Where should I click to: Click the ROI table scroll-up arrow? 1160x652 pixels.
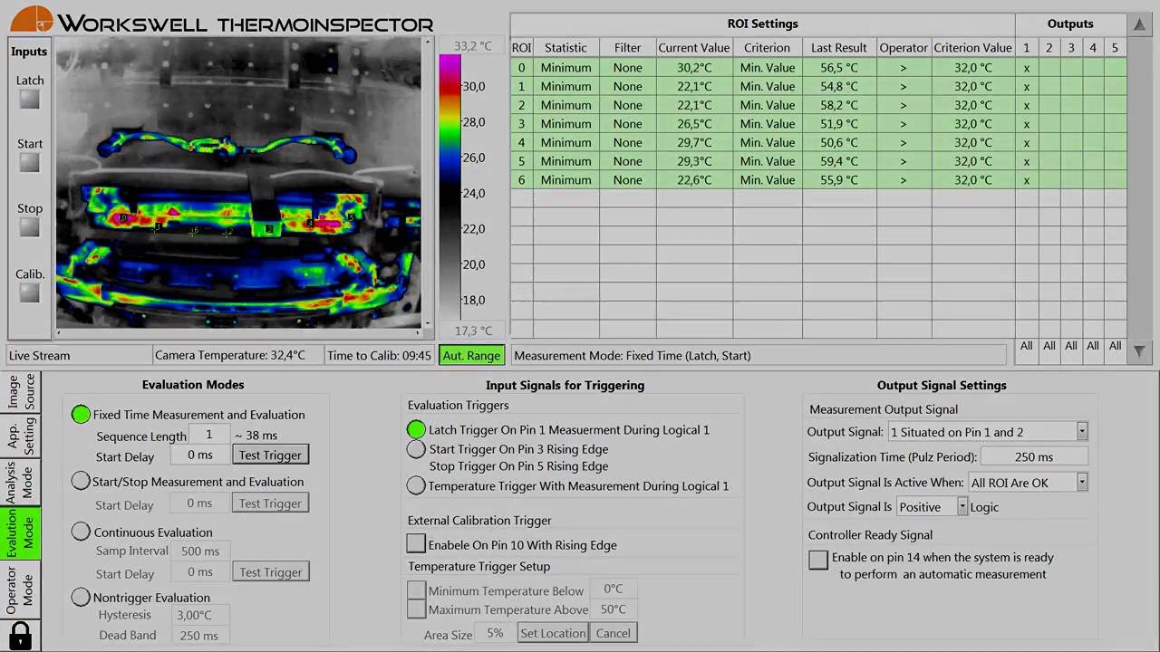point(1139,24)
